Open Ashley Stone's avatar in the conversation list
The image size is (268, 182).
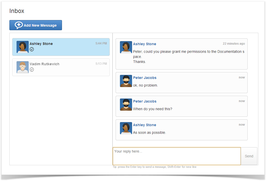point(23,47)
